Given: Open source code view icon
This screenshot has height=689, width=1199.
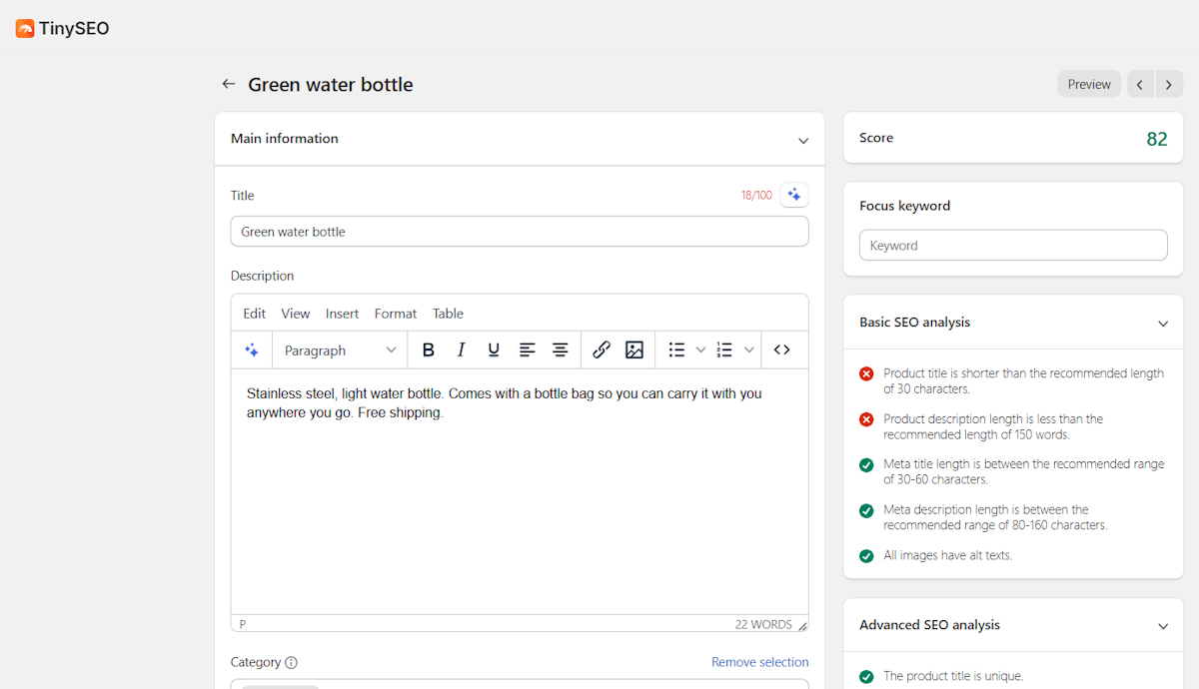Looking at the screenshot, I should click(x=782, y=350).
